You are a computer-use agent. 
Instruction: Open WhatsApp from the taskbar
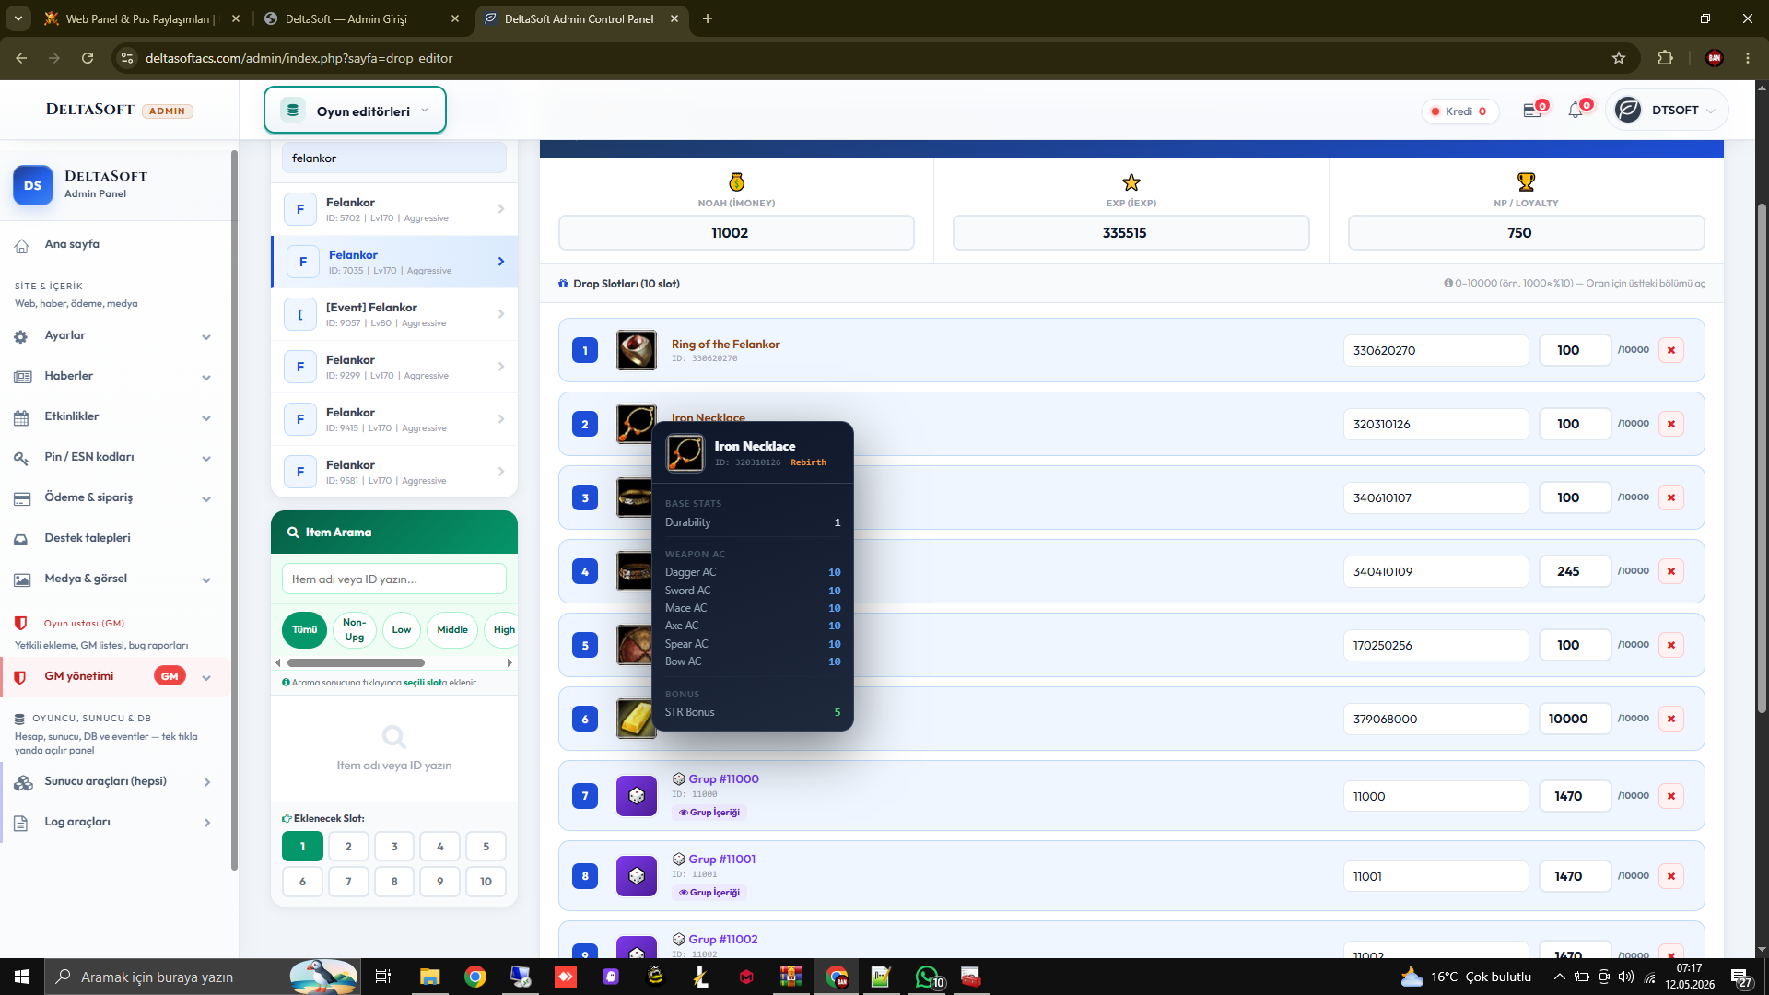(x=926, y=977)
